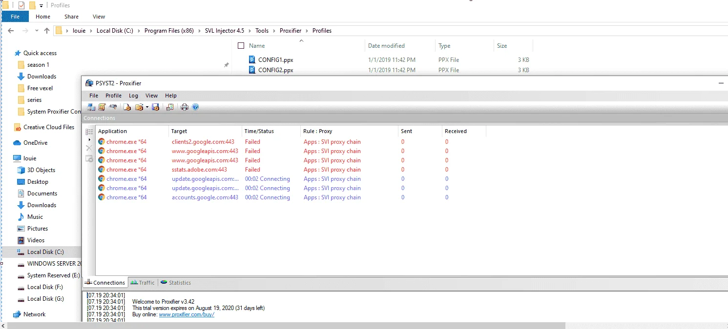Viewport: 728px width, 329px height.
Task: Follow the www.proxifier.com/buy/ link
Action: click(187, 314)
